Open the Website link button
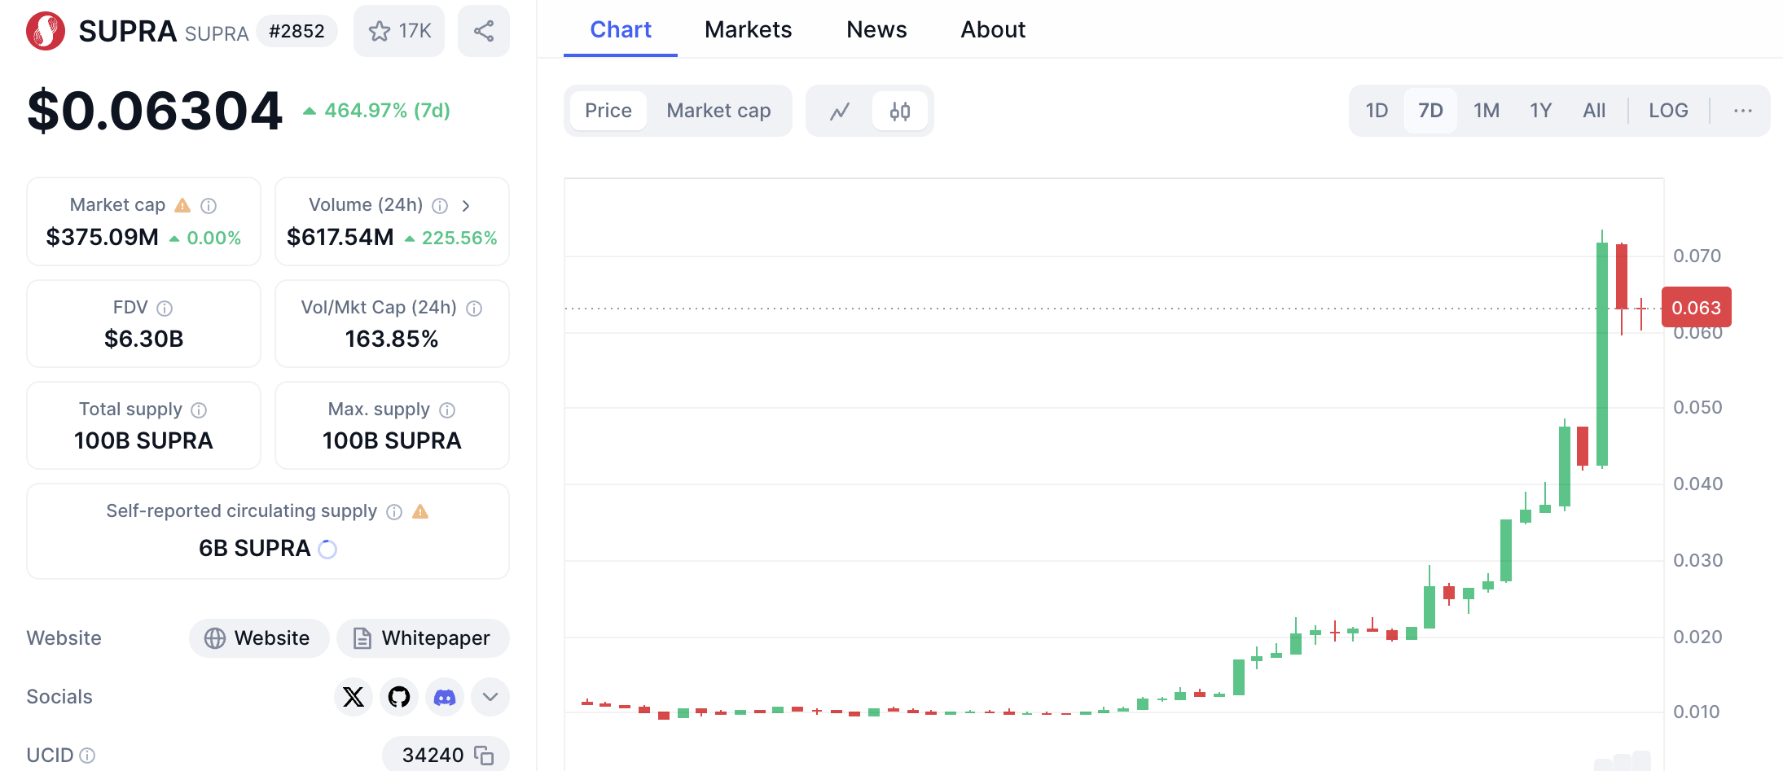This screenshot has height=771, width=1783. [259, 638]
